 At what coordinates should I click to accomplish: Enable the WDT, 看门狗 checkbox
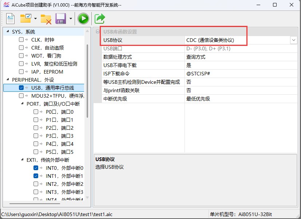click(x=21, y=55)
